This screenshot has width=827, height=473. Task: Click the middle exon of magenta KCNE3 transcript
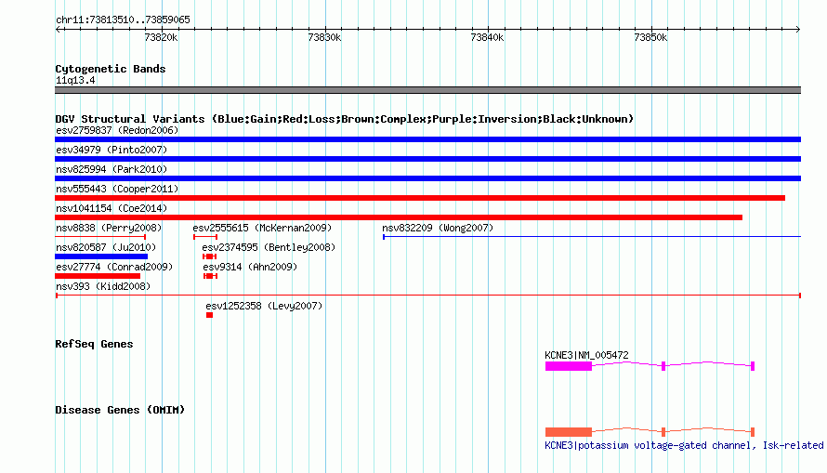[663, 366]
